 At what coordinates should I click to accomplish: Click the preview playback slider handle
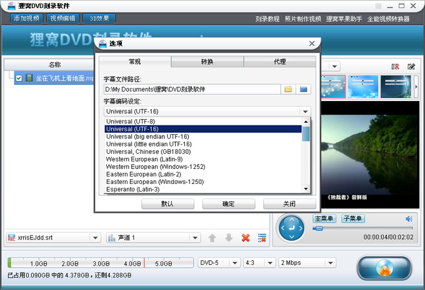point(318,229)
